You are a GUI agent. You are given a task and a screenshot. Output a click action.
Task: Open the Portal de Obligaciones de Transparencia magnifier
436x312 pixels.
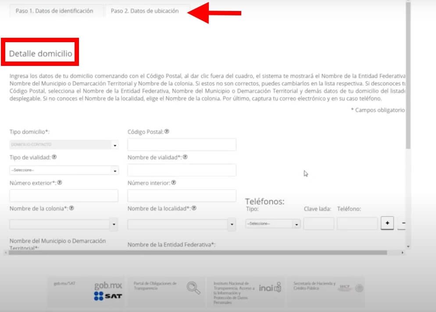193,288
